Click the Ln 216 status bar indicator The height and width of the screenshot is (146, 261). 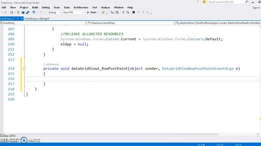201,145
